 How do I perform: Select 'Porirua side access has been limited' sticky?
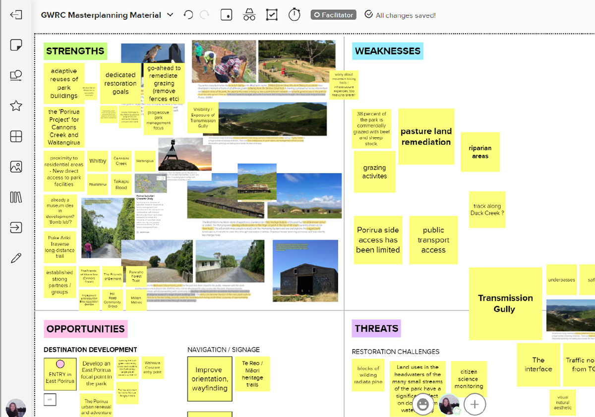pyautogui.click(x=378, y=240)
